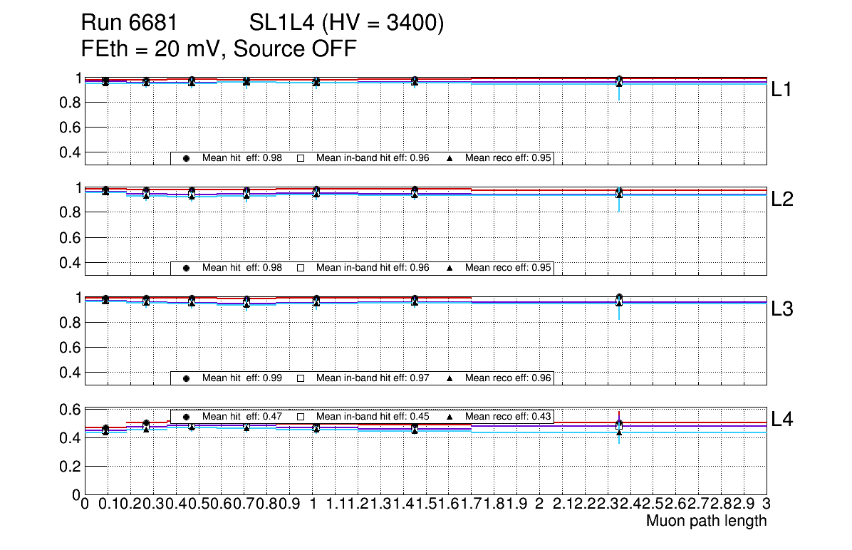This screenshot has height=550, width=852.
Task: Click the filled circle beside 'Mean hit eff: 0.99'
Action: pyautogui.click(x=186, y=378)
